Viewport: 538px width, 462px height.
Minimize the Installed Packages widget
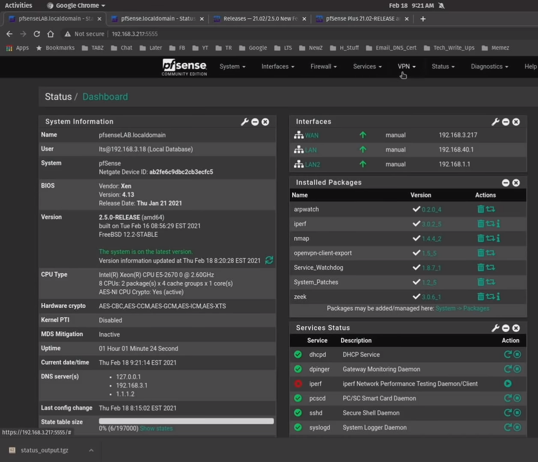(x=505, y=183)
